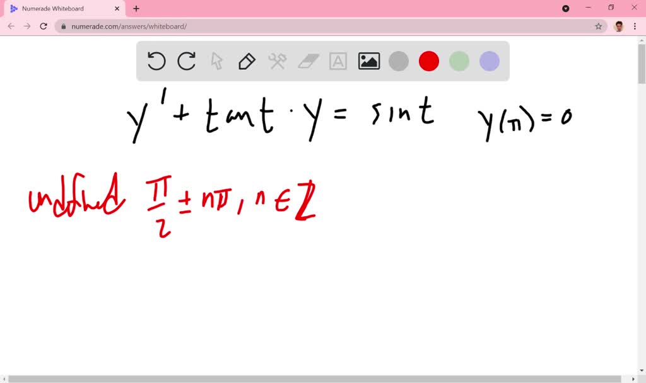
Task: Open a new browser tab
Action: coord(136,9)
